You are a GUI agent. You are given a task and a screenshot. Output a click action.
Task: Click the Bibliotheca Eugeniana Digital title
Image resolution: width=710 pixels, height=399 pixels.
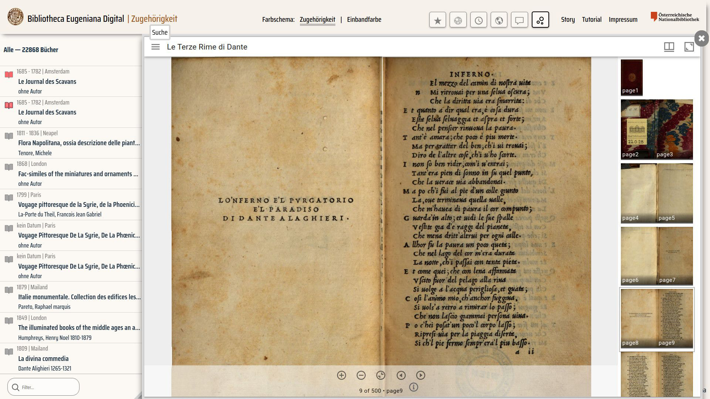[75, 19]
